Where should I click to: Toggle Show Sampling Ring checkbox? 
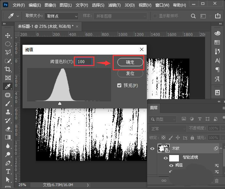coord(155,16)
